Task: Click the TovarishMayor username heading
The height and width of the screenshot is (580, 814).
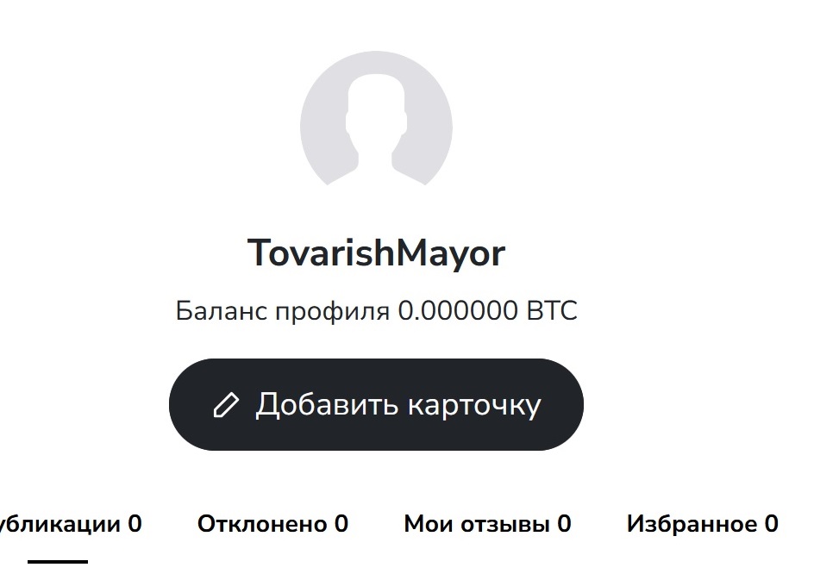Action: [376, 253]
